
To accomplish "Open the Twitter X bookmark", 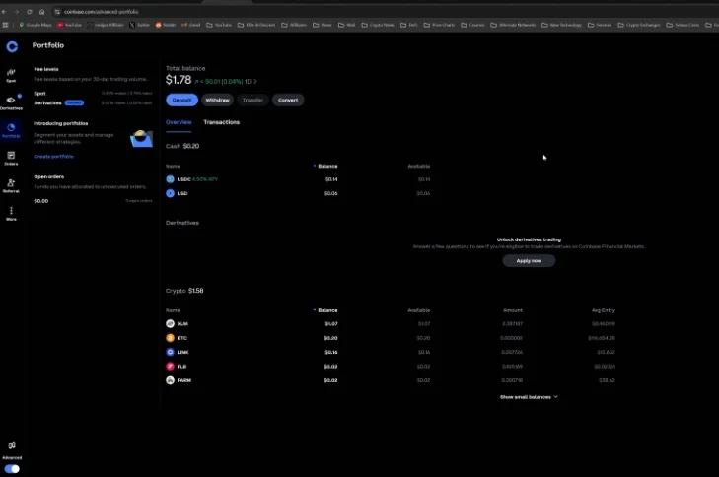I will pos(140,25).
